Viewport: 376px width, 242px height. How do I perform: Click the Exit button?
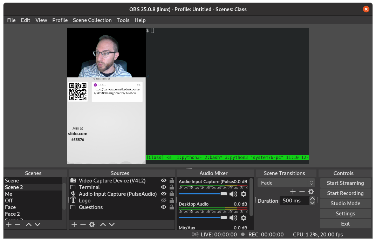(x=345, y=223)
